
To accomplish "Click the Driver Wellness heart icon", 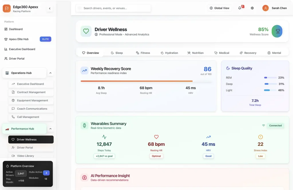I will click(x=86, y=31).
